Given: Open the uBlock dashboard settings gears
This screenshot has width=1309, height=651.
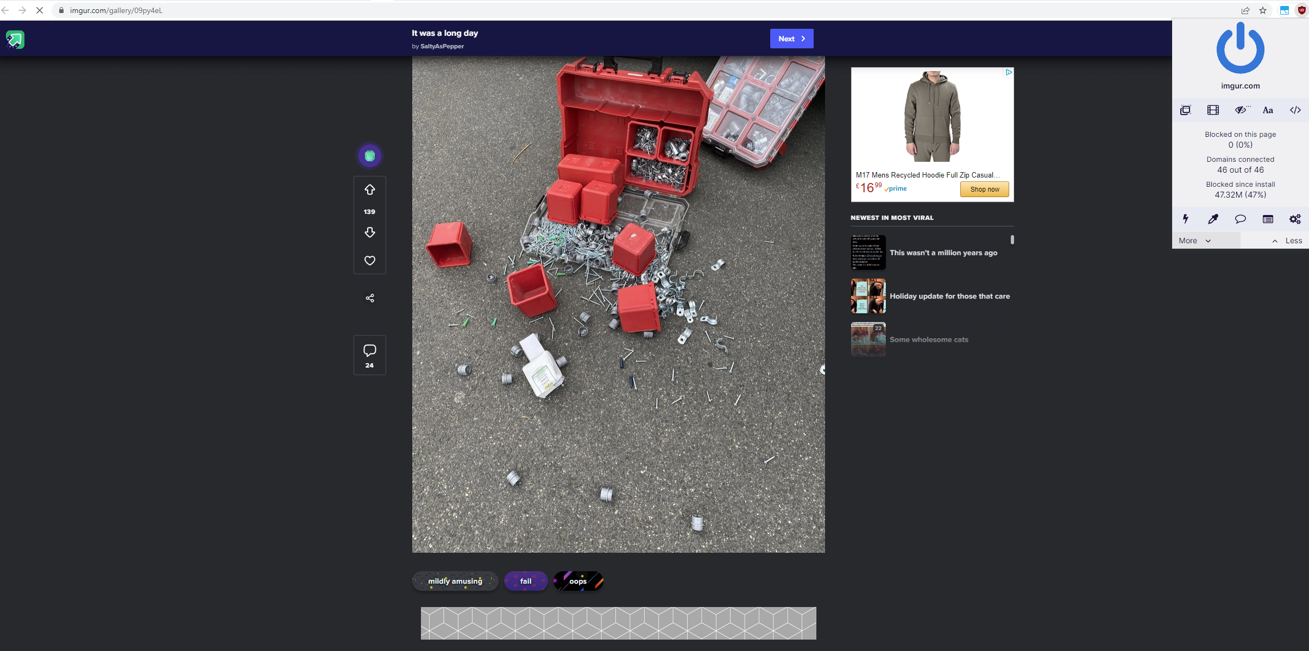Looking at the screenshot, I should pyautogui.click(x=1295, y=219).
